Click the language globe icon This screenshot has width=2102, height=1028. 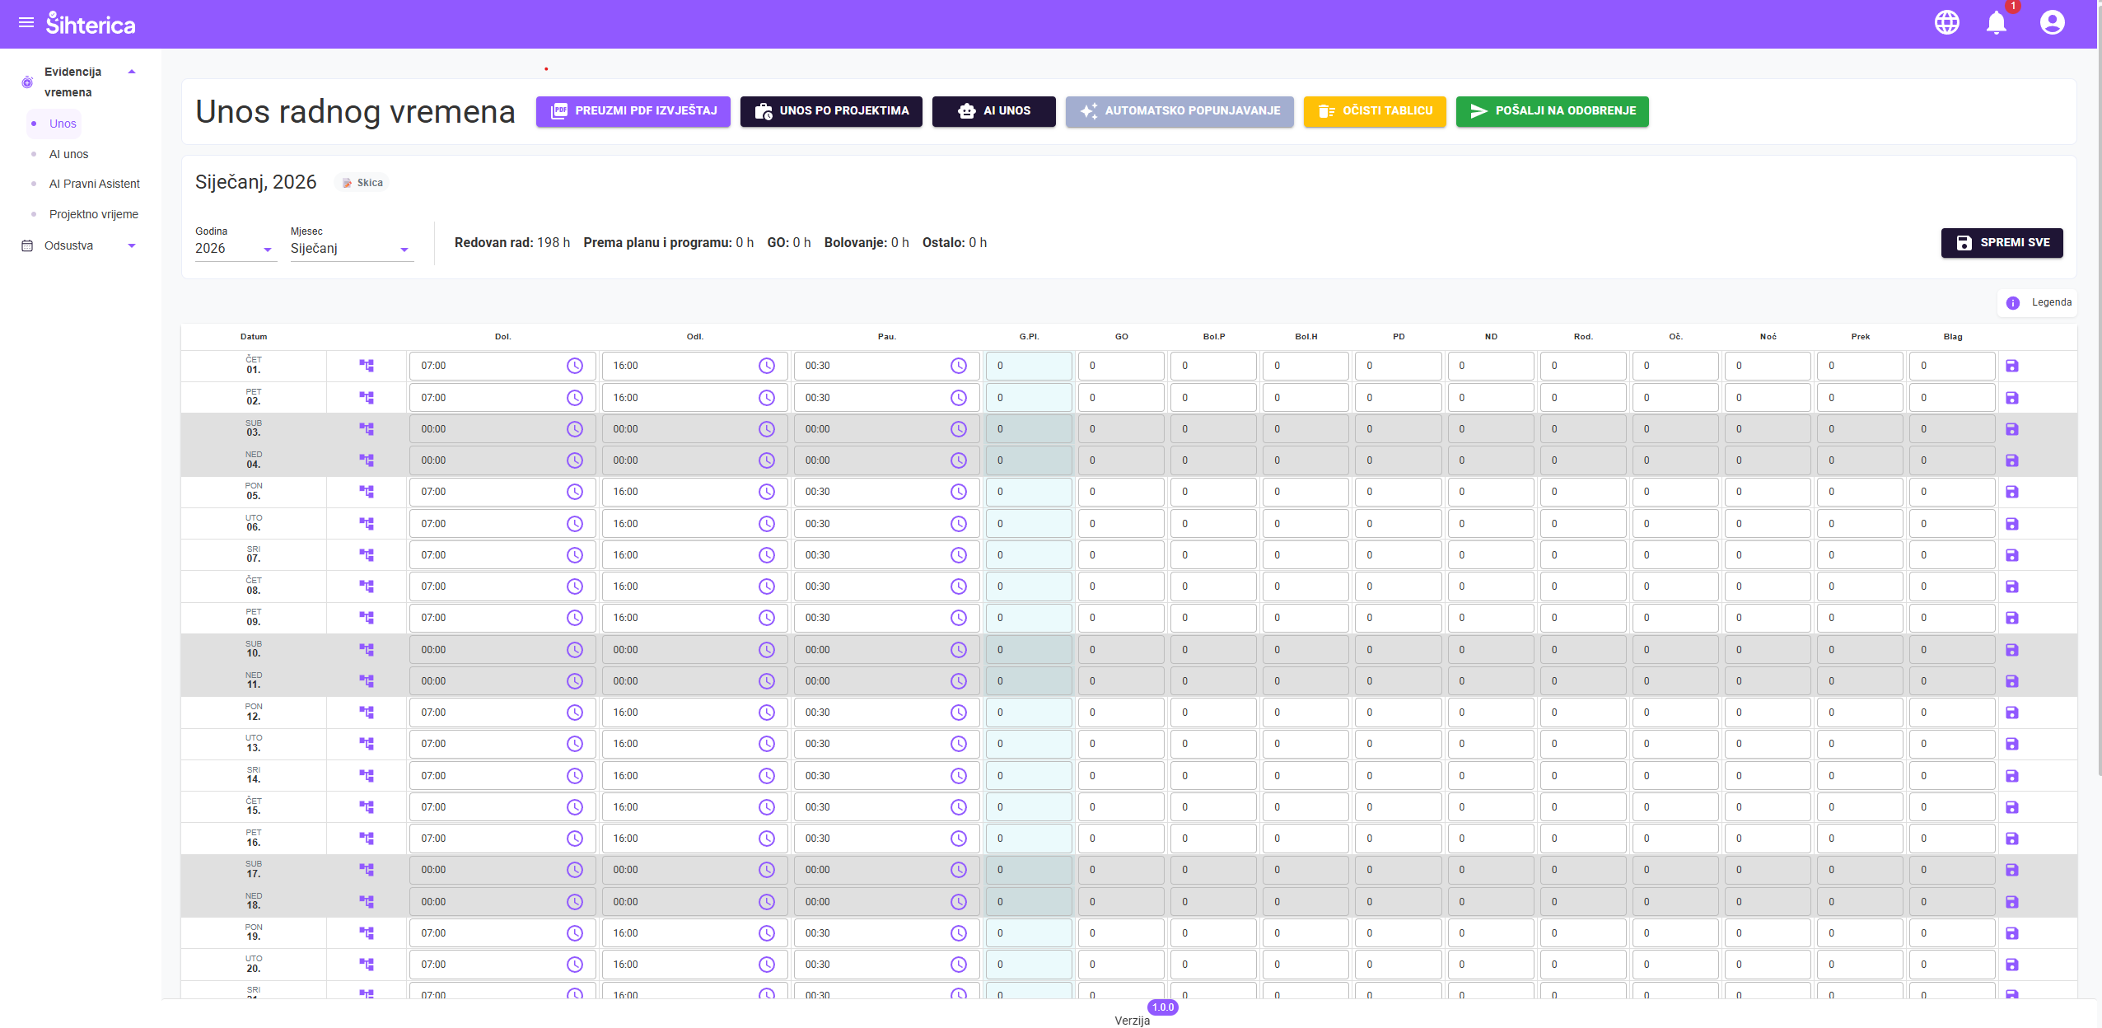[1946, 23]
